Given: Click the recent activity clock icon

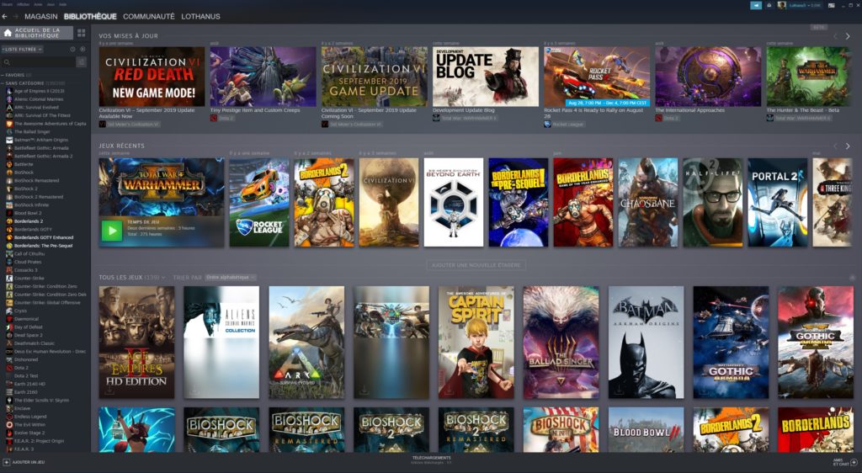Looking at the screenshot, I should (74, 50).
